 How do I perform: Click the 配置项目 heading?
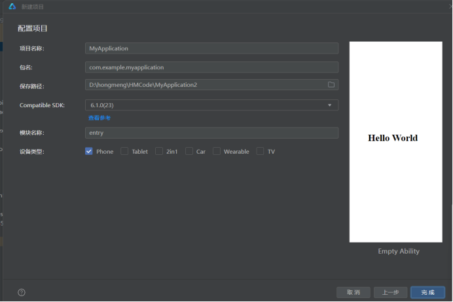click(x=32, y=28)
